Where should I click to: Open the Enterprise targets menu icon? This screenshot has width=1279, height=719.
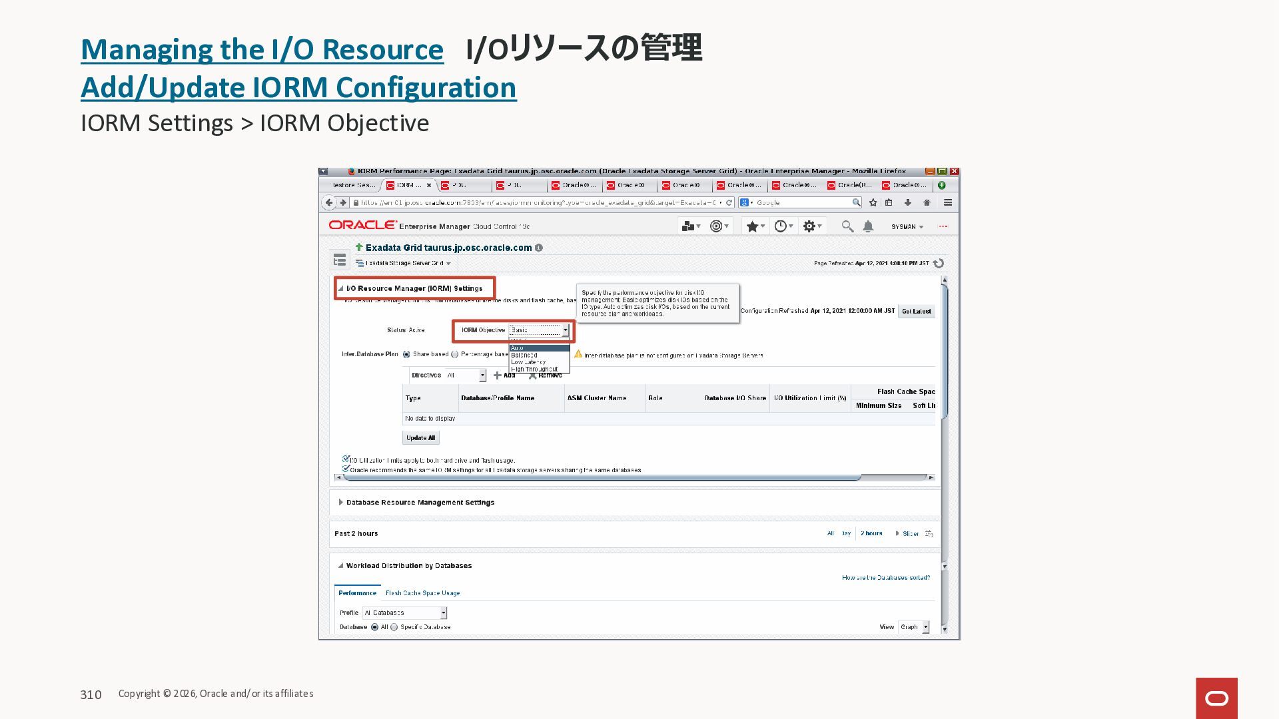point(689,226)
